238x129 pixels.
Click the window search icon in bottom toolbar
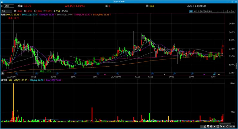point(208,126)
